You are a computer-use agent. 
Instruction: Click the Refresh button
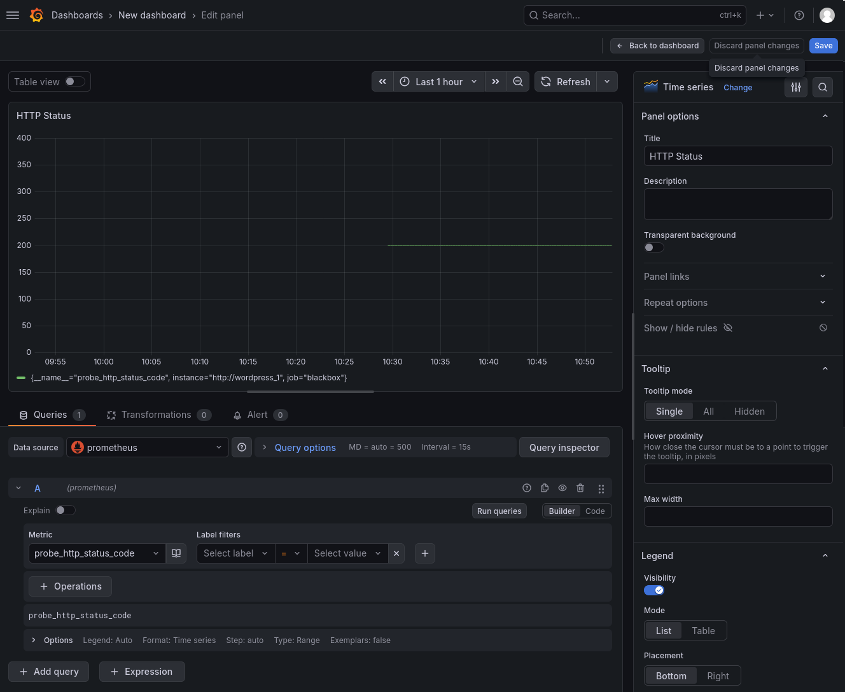(566, 81)
